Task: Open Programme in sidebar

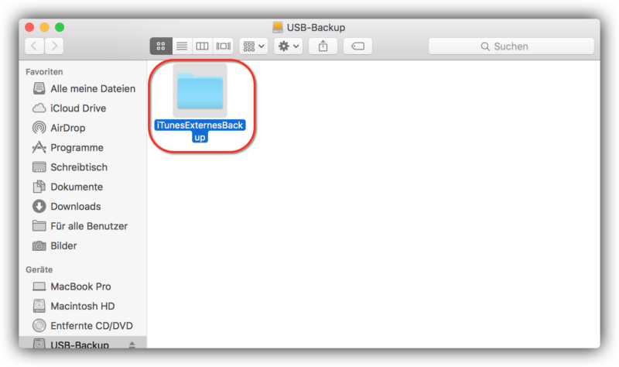Action: (x=84, y=147)
